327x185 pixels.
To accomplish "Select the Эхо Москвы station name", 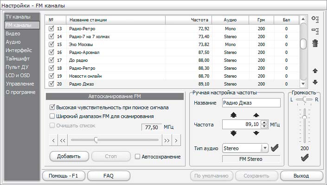I will [x=81, y=45].
